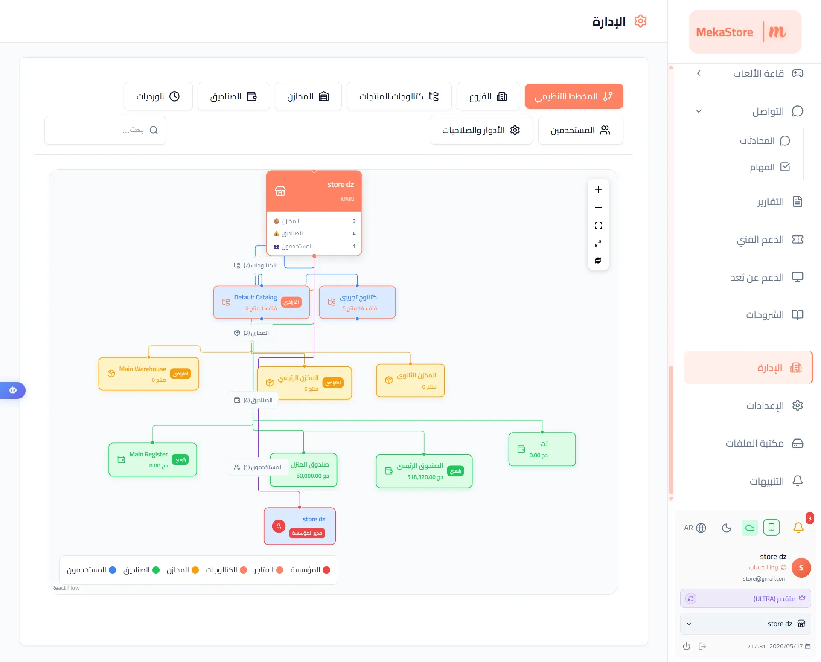Open المستخدمين tab
Screen dimensions: 821x662
tap(580, 130)
